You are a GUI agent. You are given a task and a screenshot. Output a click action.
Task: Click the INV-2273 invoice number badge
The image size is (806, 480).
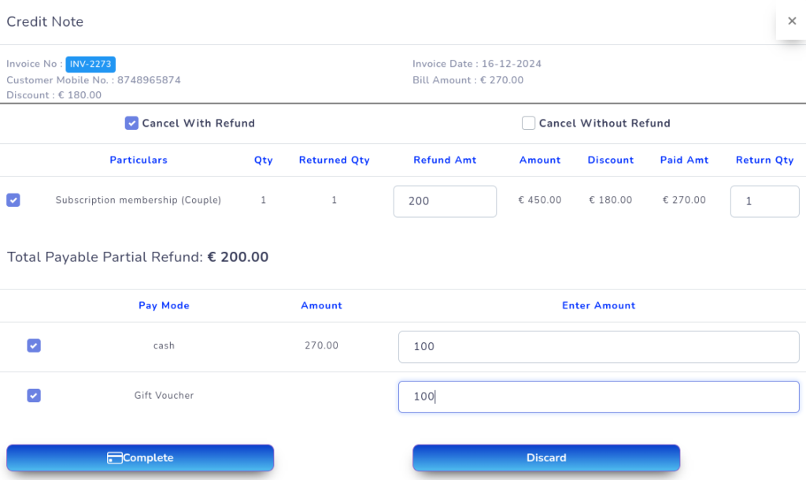point(91,65)
